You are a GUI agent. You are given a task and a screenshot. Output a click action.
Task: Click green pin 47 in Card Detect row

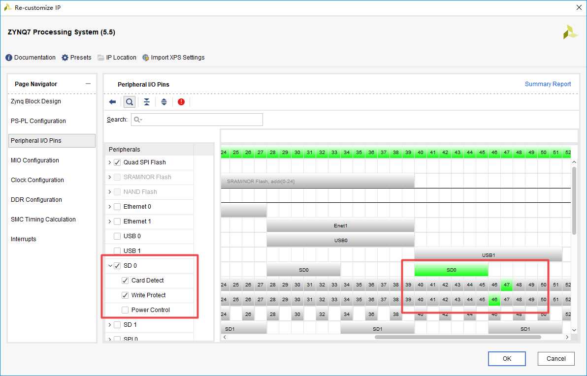507,285
